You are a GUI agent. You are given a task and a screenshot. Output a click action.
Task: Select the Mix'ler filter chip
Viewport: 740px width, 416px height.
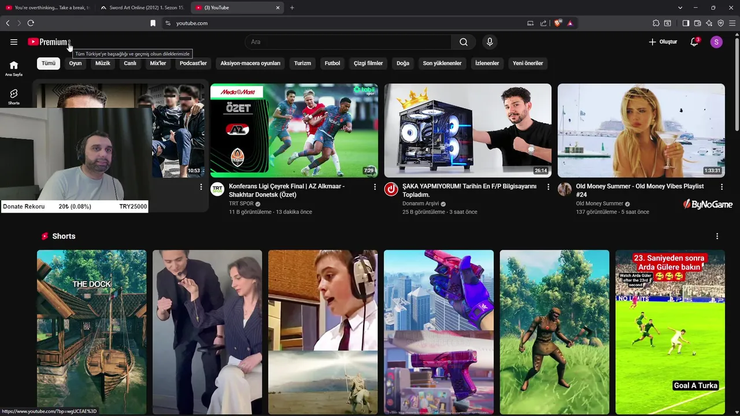click(158, 63)
